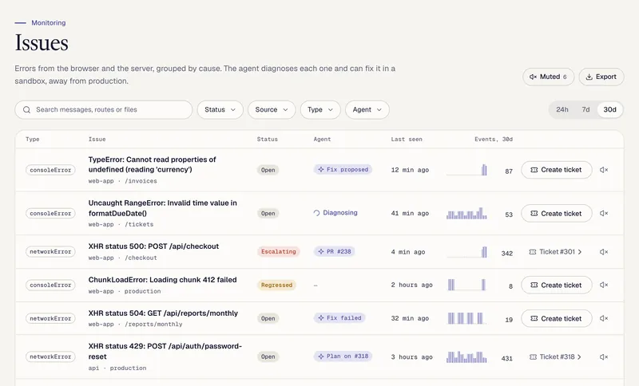Create ticket for TypeError currency issue
The image size is (639, 386).
point(556,170)
